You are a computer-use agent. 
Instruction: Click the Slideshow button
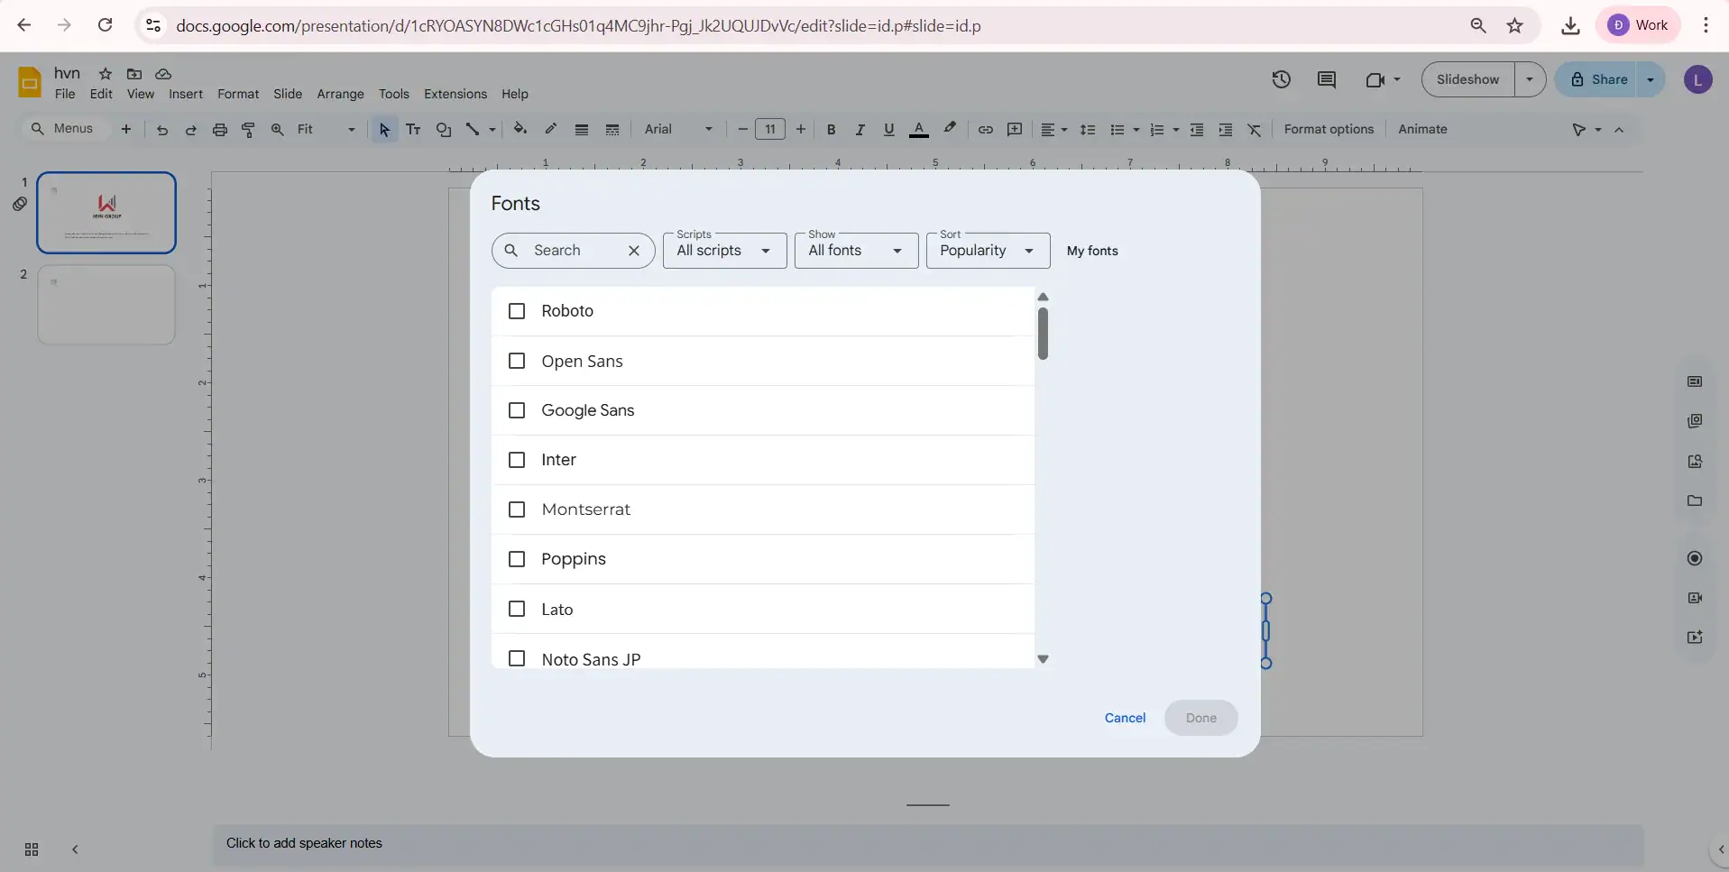pos(1468,79)
